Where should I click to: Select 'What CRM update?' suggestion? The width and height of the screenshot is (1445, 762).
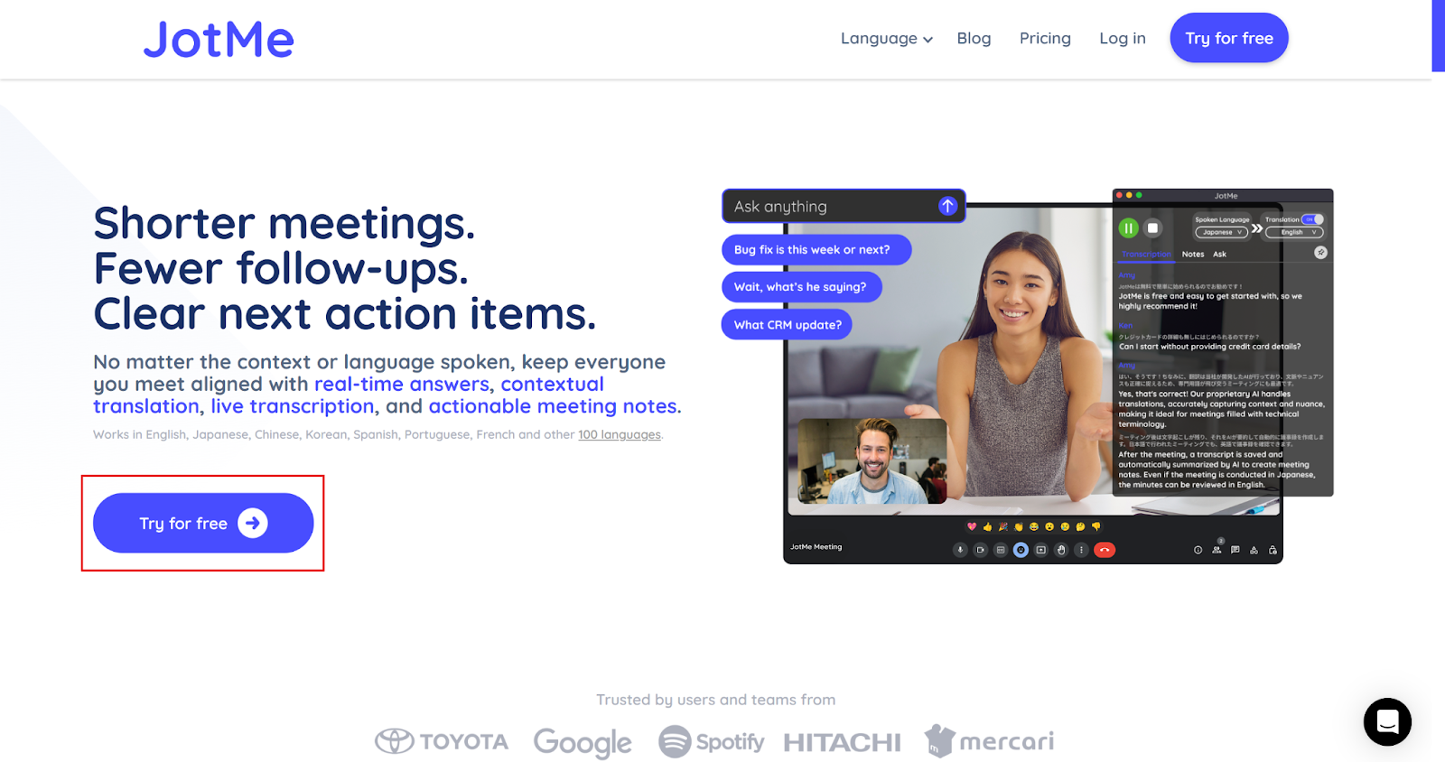[x=787, y=324]
